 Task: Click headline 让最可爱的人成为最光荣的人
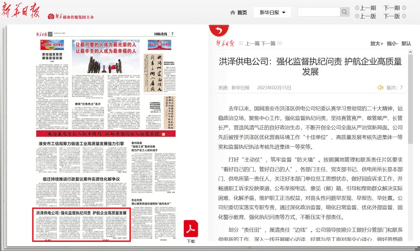coord(106,45)
